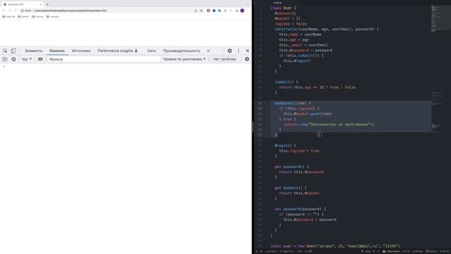Open the Производительность tab

tap(182, 51)
